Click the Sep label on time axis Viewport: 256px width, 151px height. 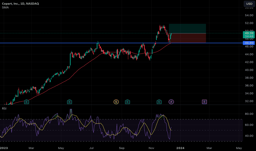(x=122, y=148)
